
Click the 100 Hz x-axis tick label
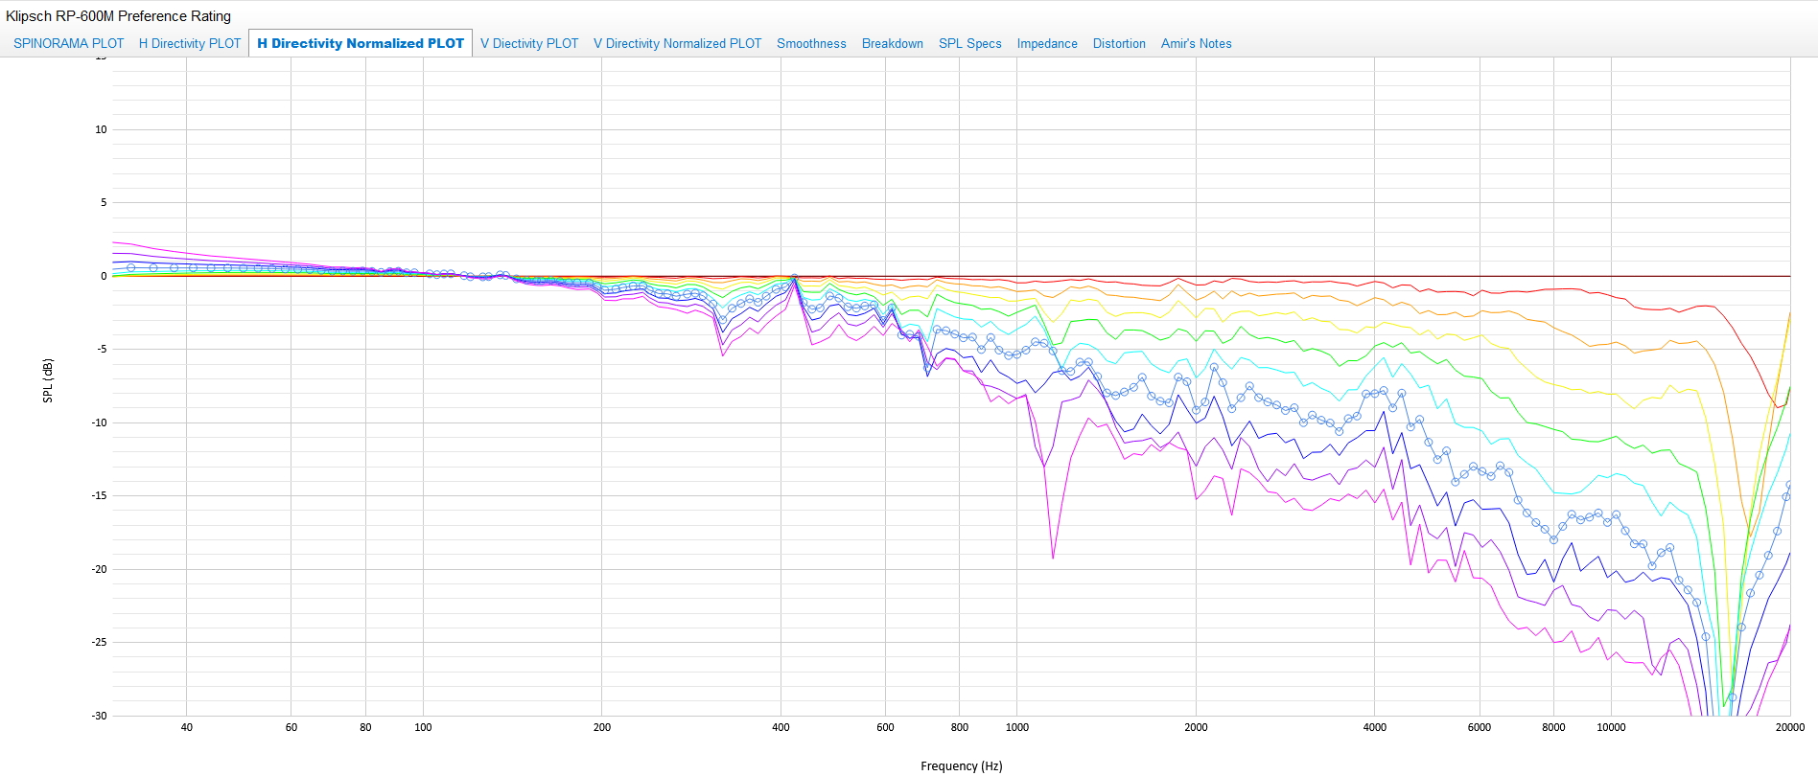point(423,727)
